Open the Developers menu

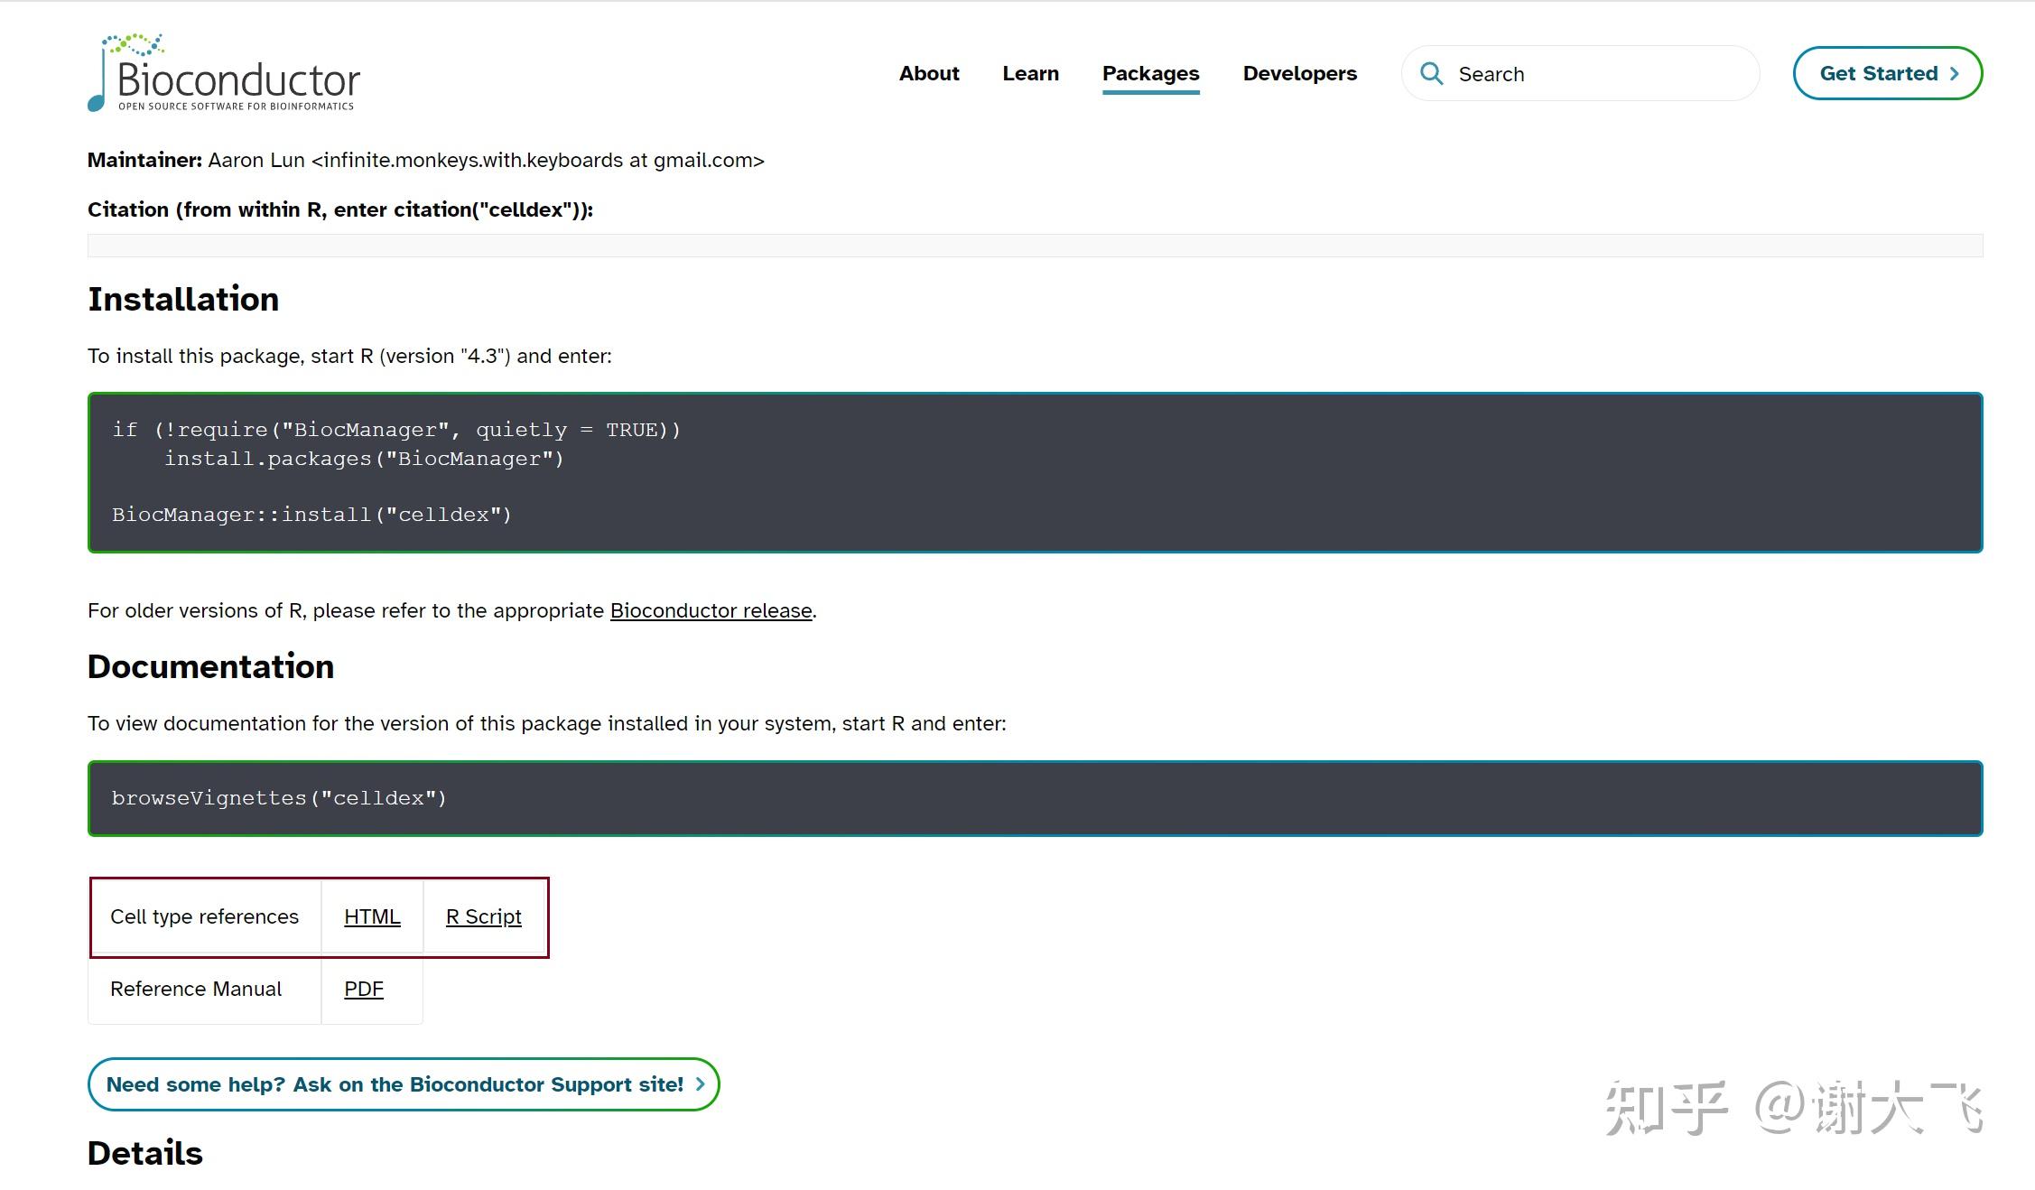tap(1299, 74)
